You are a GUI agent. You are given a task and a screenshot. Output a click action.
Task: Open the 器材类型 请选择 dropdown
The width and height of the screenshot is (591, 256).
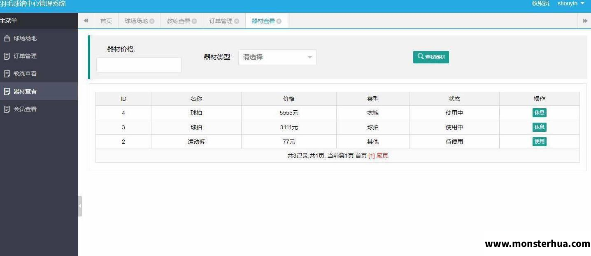point(277,57)
